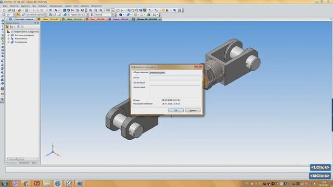Select the root assembly node in tree
Viewport: 333px width, 187px height.
(24, 32)
